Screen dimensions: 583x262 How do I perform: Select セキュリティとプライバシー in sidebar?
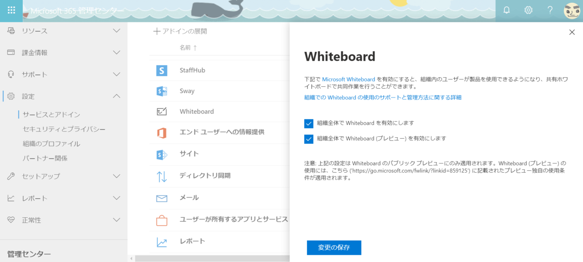[64, 129]
